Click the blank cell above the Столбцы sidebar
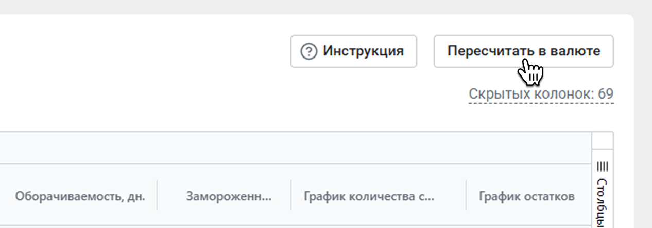This screenshot has height=228, width=652. pyautogui.click(x=603, y=142)
